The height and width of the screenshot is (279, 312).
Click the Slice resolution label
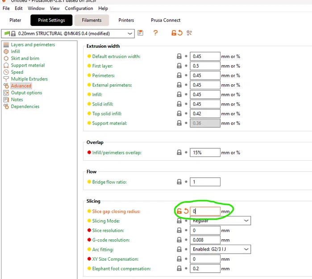[x=108, y=230]
